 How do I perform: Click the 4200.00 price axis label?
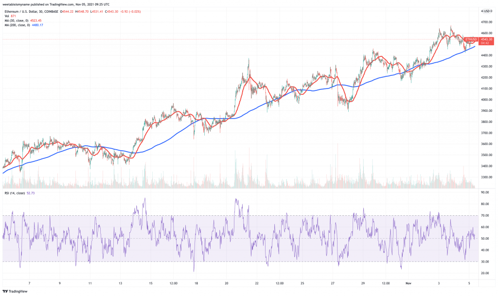(x=486, y=78)
